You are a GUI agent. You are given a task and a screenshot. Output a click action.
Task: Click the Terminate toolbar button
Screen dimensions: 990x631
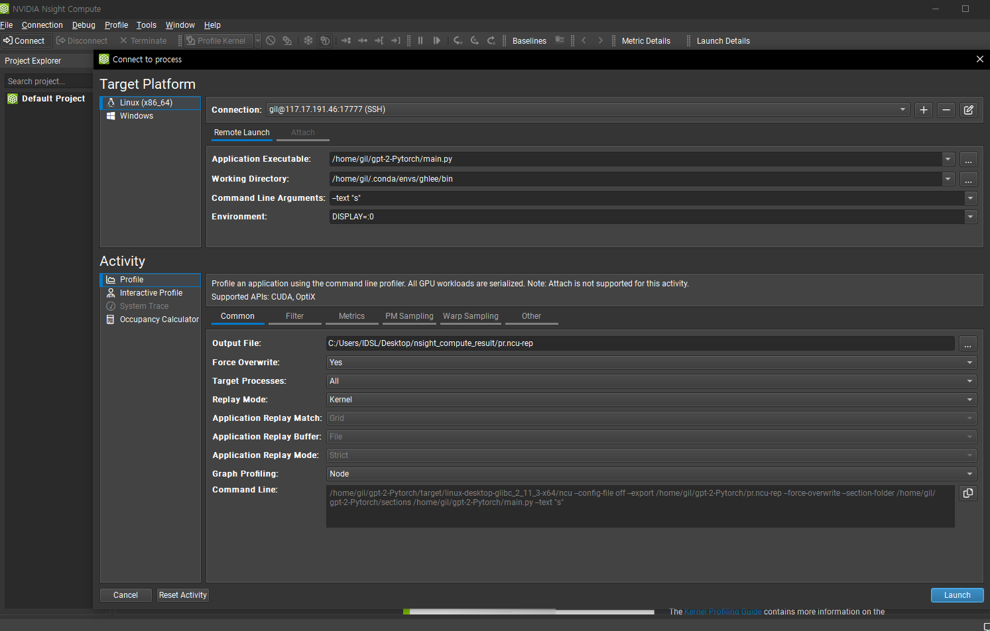point(143,41)
